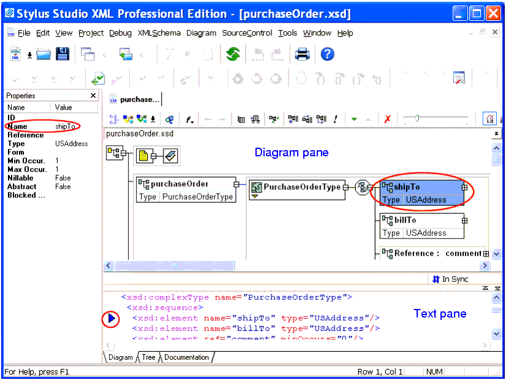Expand the shipTo element node
This screenshot has height=380, width=506.
pyautogui.click(x=464, y=188)
